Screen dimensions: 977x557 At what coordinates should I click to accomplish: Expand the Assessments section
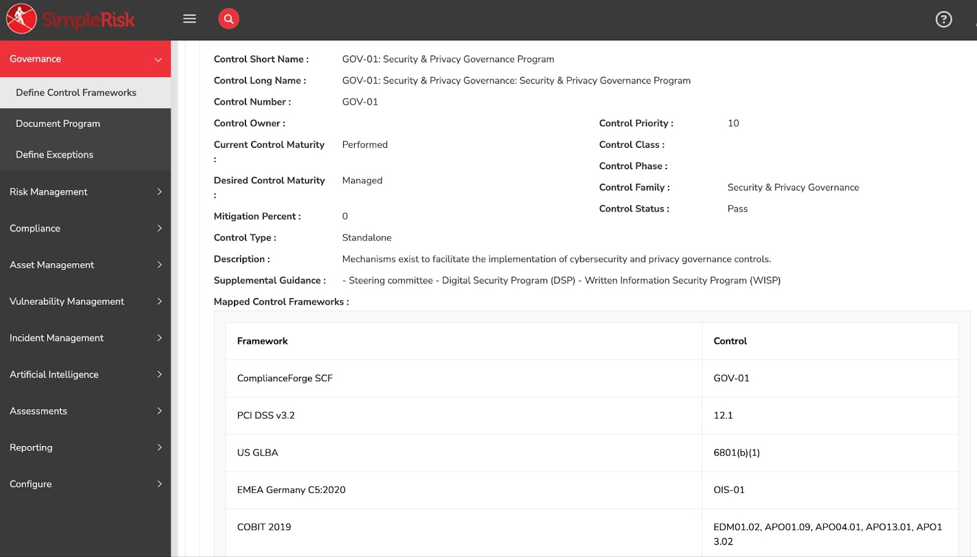[x=85, y=410]
